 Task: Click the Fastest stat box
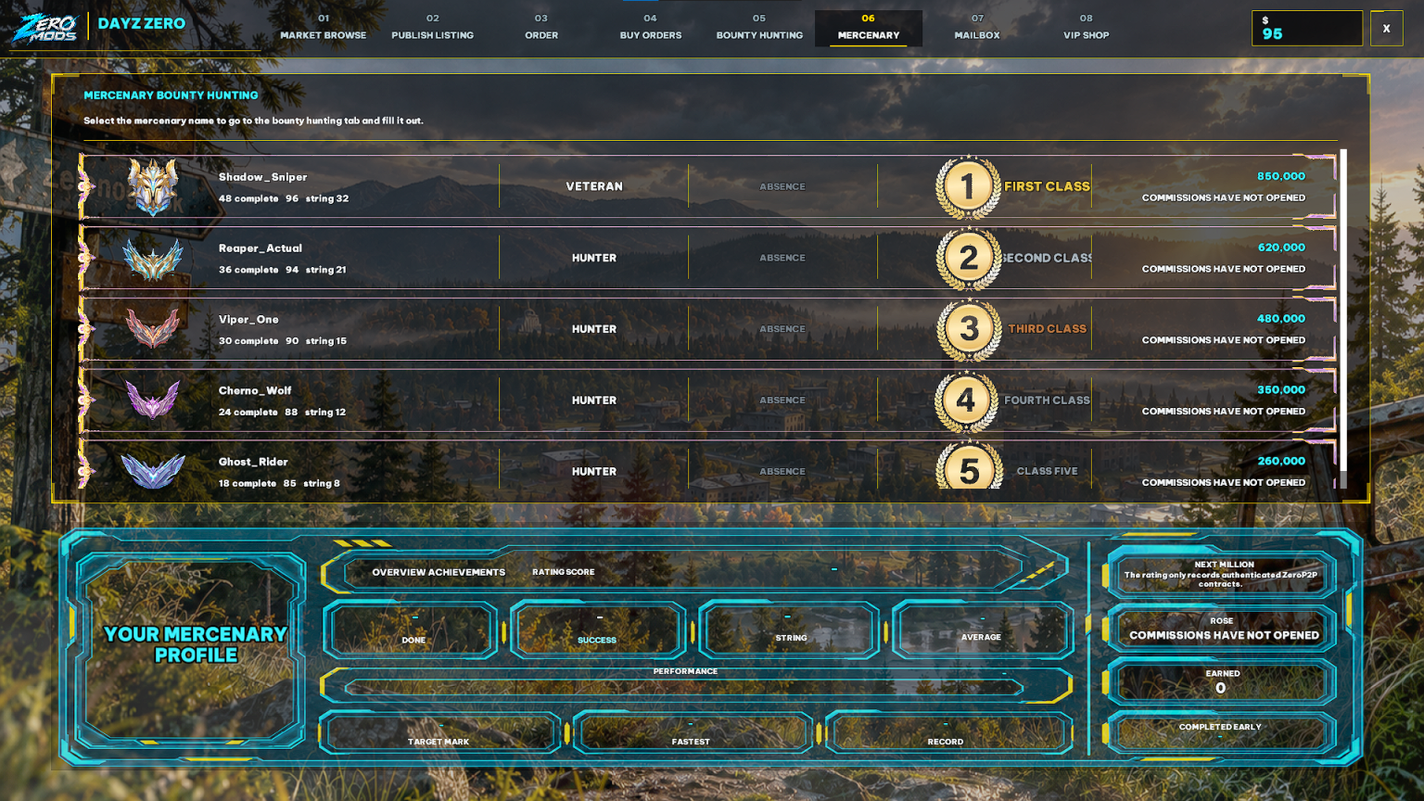[x=692, y=733]
